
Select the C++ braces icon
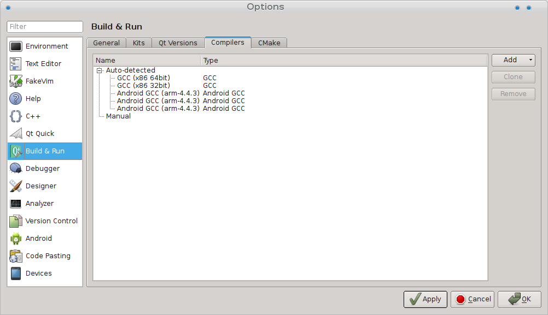[16, 116]
